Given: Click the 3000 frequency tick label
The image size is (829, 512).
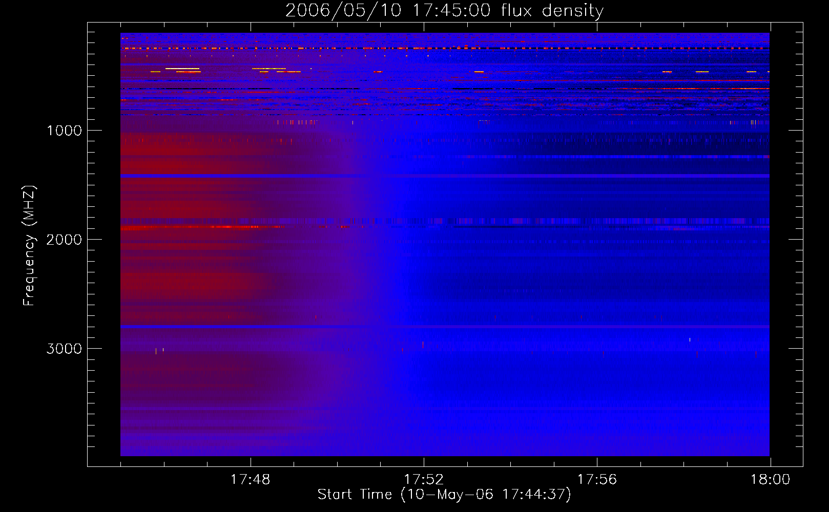Looking at the screenshot, I should tap(64, 349).
